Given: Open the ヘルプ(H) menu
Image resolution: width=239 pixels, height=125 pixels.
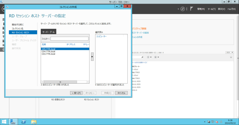Looking at the screenshot, I should [x=231, y=9].
